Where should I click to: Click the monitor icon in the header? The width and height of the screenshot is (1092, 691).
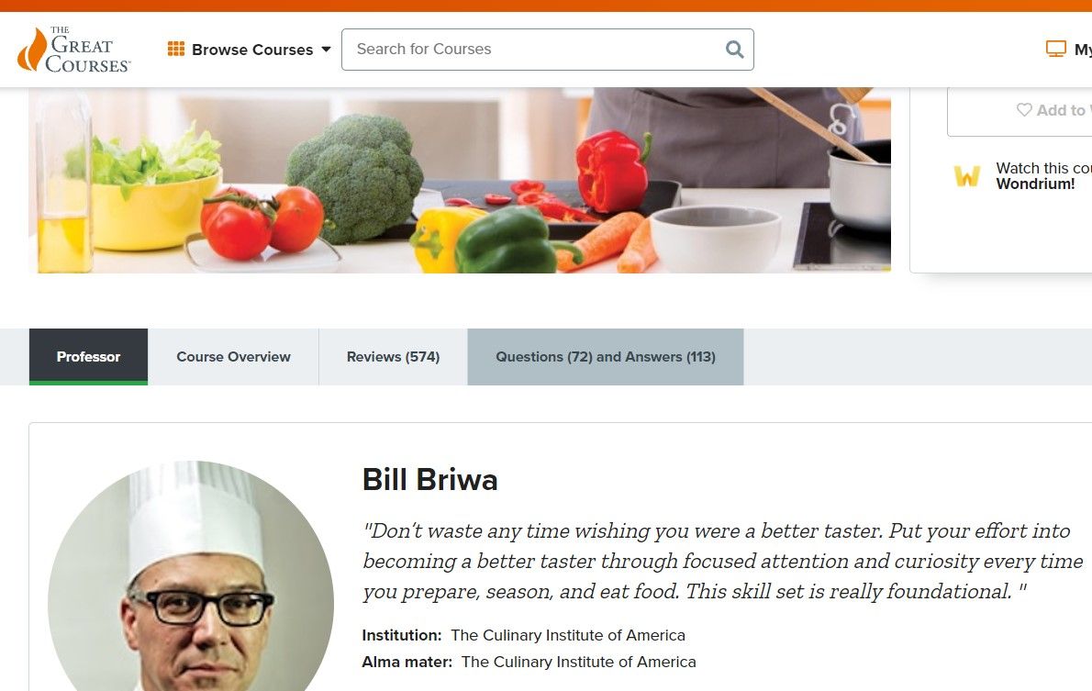(1056, 49)
